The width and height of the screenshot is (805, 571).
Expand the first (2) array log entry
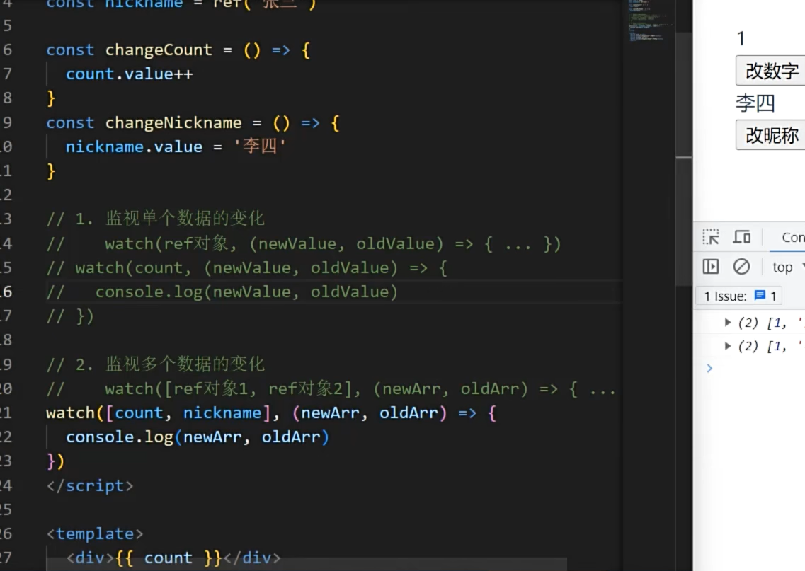pos(729,322)
